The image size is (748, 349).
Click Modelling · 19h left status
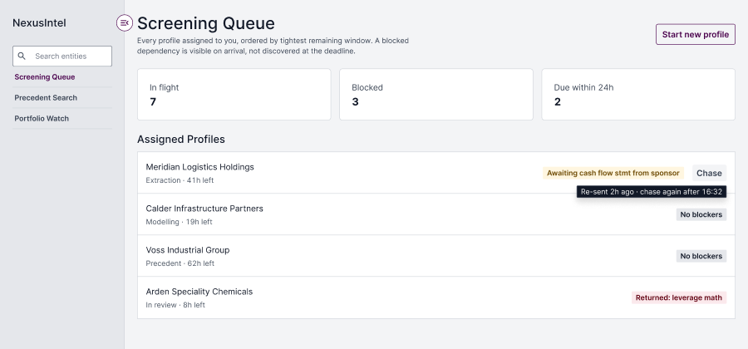click(179, 222)
